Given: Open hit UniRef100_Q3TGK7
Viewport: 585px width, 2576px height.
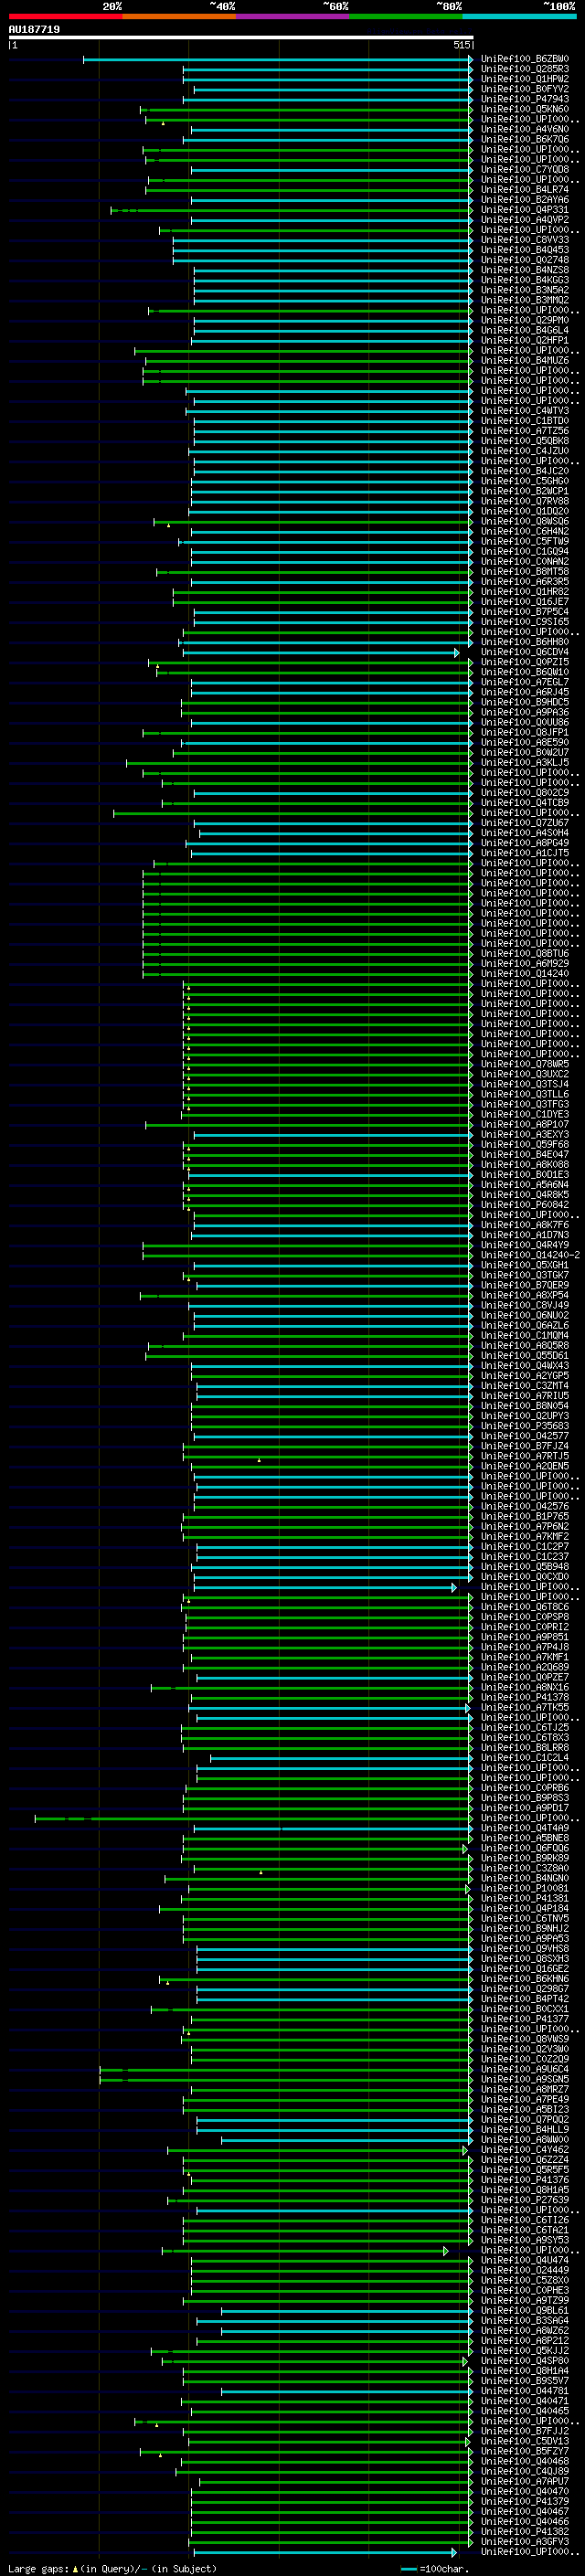Looking at the screenshot, I should click(524, 1275).
